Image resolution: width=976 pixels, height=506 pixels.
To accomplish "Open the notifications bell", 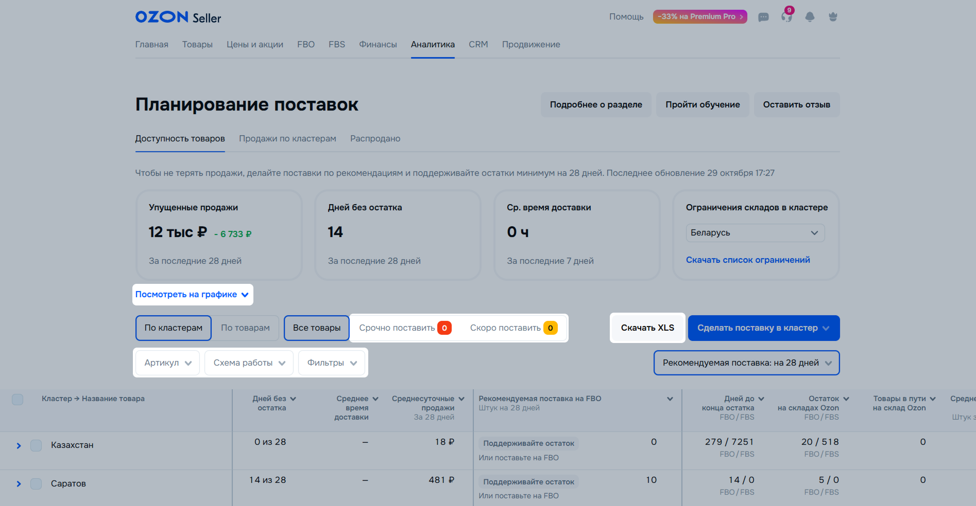I will point(810,17).
